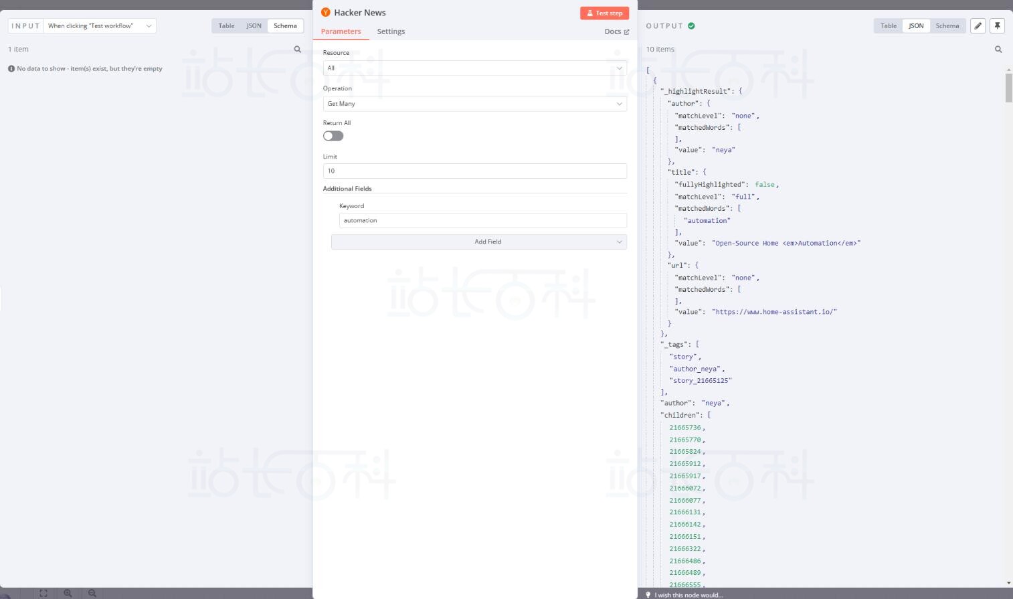
Task: Open the Resource dropdown showing All
Action: 475,68
